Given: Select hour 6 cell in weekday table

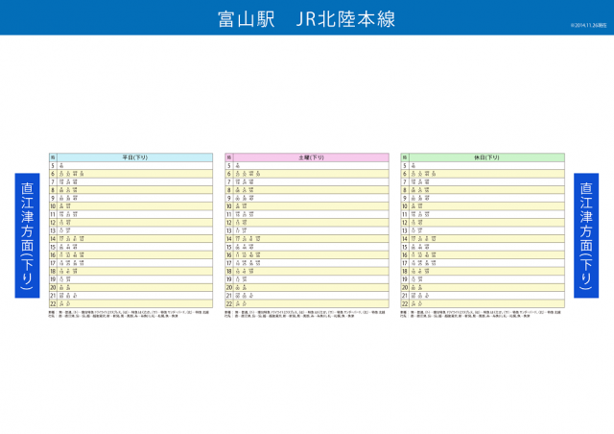Looking at the screenshot, I should point(54,174).
